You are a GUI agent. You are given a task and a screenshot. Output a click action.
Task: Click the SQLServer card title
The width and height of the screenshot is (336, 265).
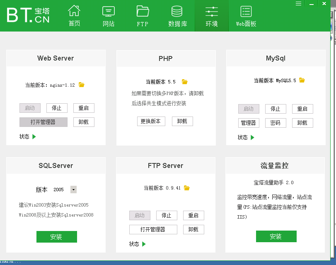pos(56,165)
